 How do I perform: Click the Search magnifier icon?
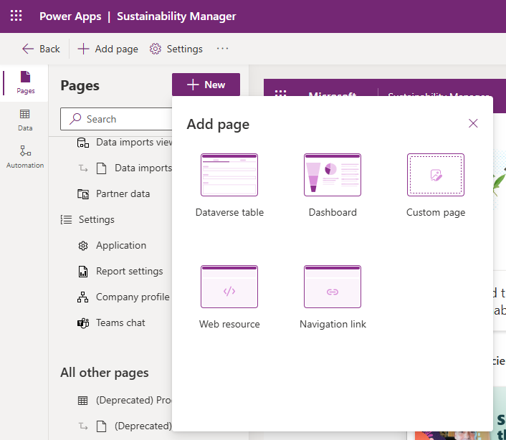[75, 119]
